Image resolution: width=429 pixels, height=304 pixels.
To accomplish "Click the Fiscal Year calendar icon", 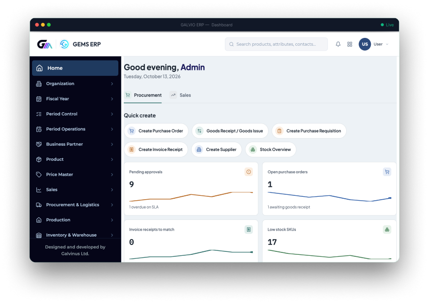I will [x=39, y=99].
